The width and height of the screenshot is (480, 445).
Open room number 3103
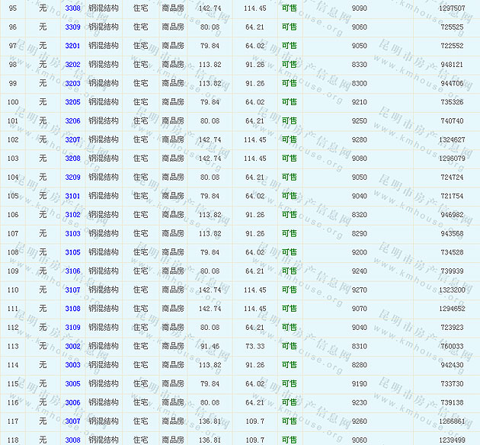pyautogui.click(x=72, y=234)
